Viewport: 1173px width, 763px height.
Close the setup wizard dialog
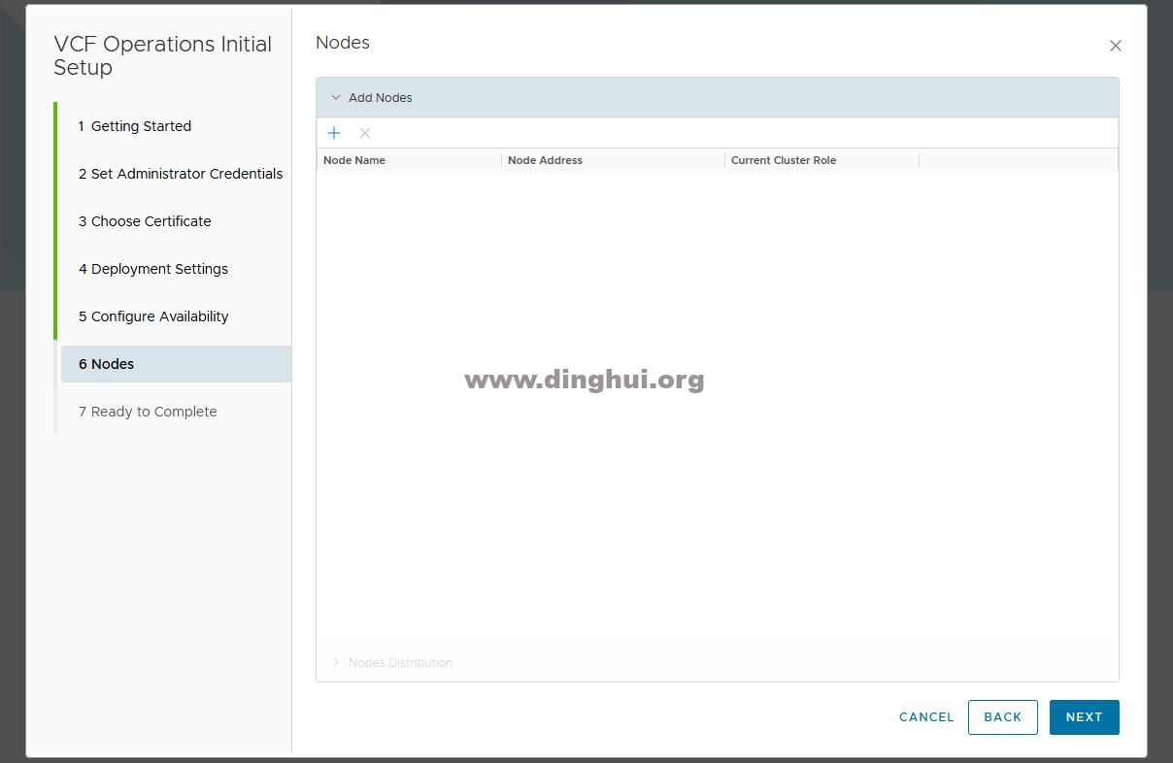pos(1116,46)
